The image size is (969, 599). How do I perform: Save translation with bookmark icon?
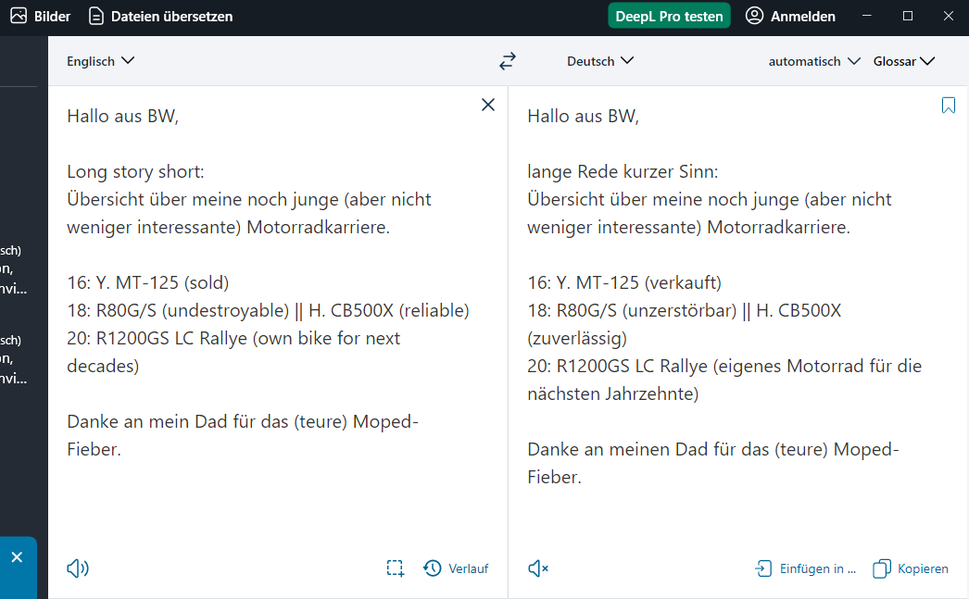948,106
